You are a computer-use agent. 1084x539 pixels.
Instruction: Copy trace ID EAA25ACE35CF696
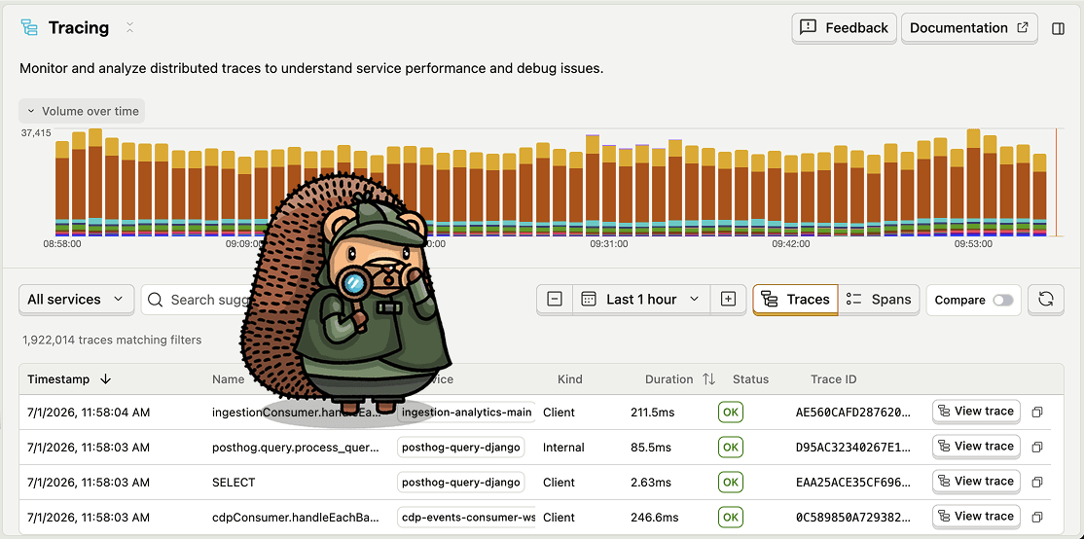point(1037,483)
